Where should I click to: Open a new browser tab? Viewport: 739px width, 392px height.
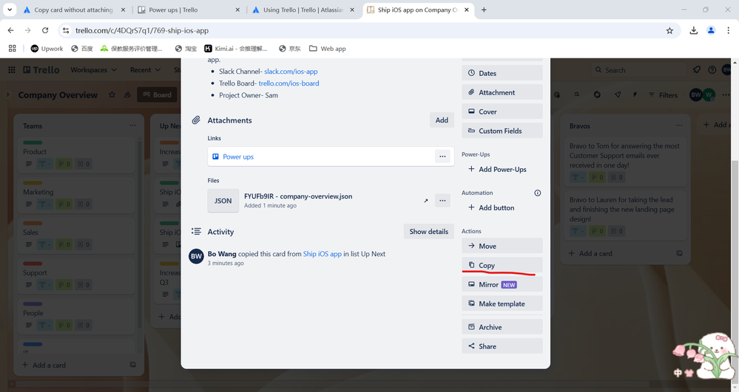484,10
